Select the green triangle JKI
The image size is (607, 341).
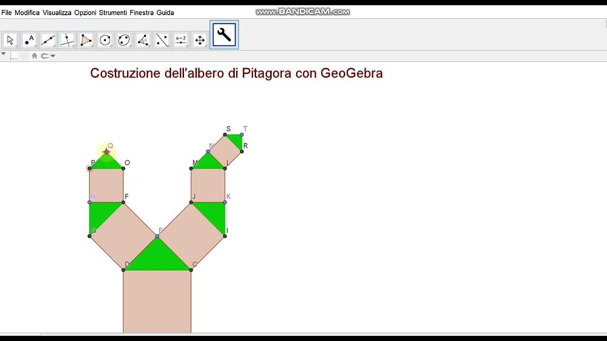214,213
